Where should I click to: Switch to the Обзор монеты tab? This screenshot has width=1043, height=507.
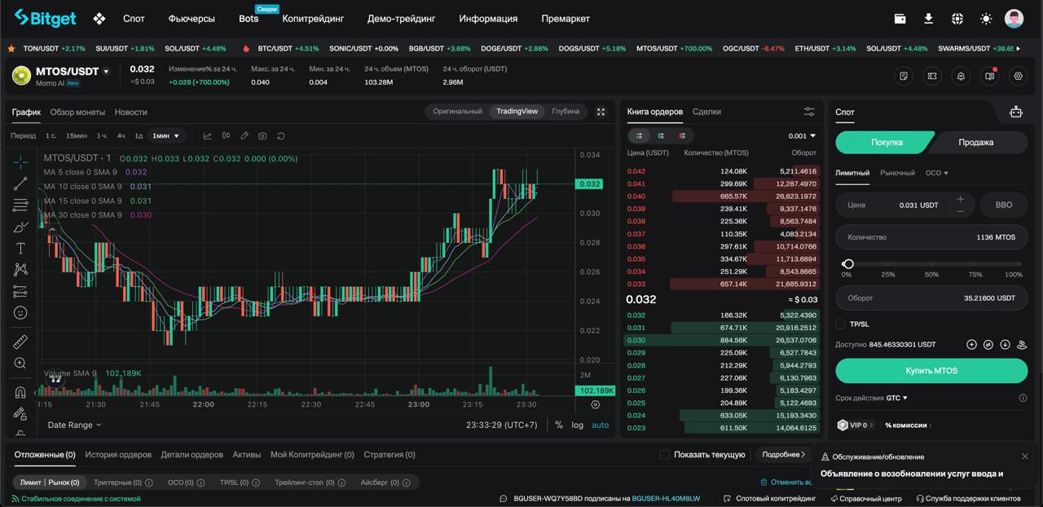pyautogui.click(x=77, y=112)
